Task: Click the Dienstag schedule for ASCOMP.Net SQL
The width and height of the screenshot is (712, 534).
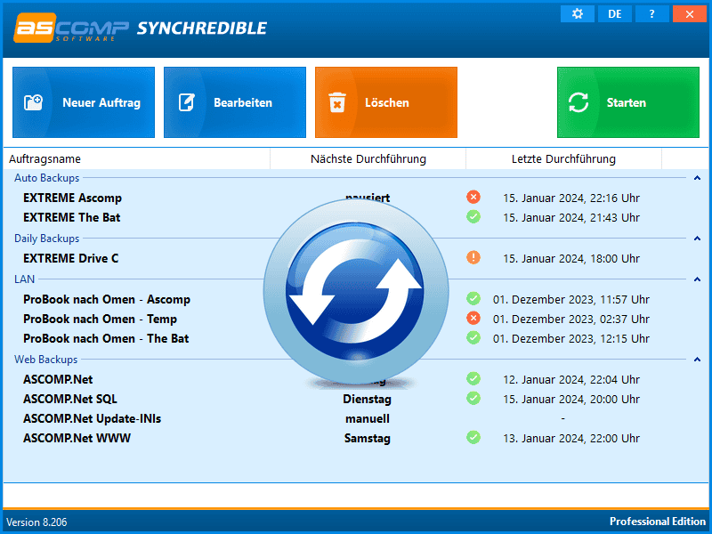Action: pos(367,399)
